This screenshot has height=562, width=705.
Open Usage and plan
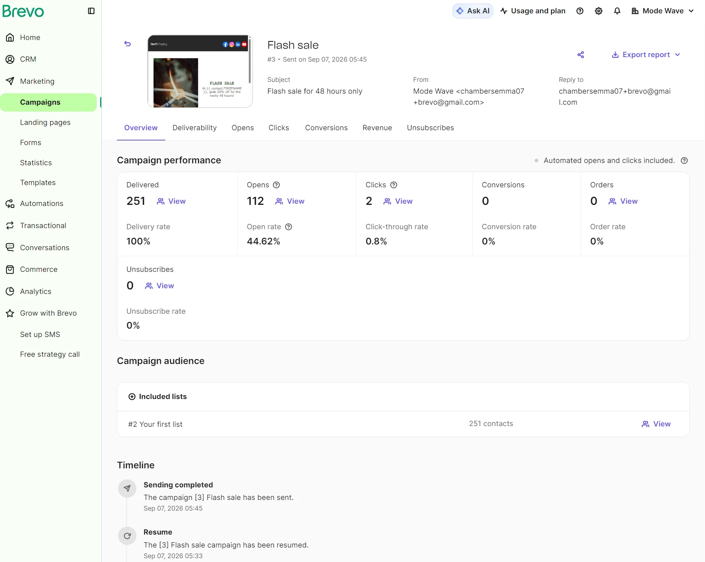(533, 11)
